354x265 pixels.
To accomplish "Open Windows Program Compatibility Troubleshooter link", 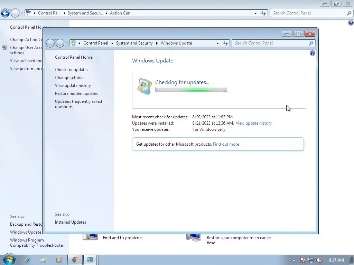I will [37, 243].
